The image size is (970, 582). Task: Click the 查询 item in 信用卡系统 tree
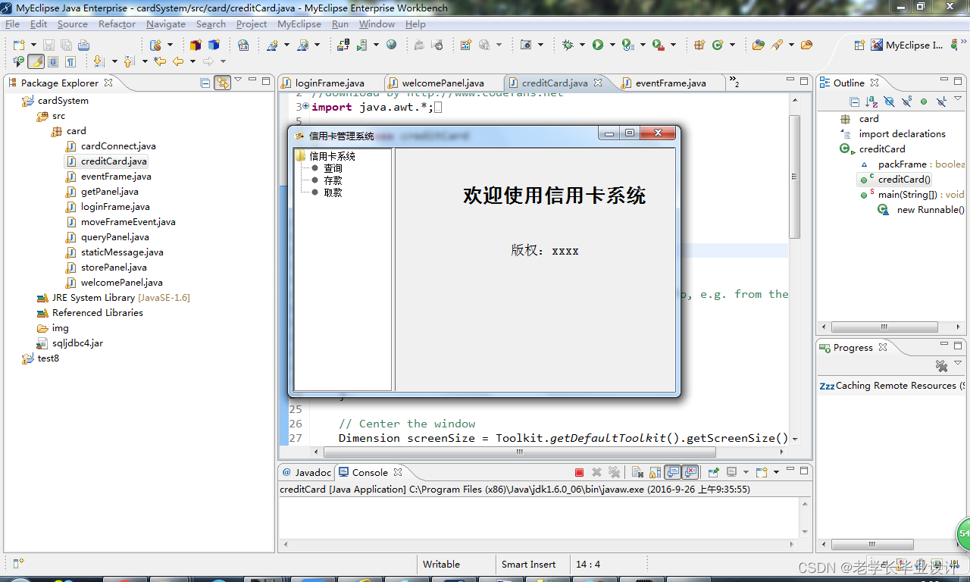[333, 167]
